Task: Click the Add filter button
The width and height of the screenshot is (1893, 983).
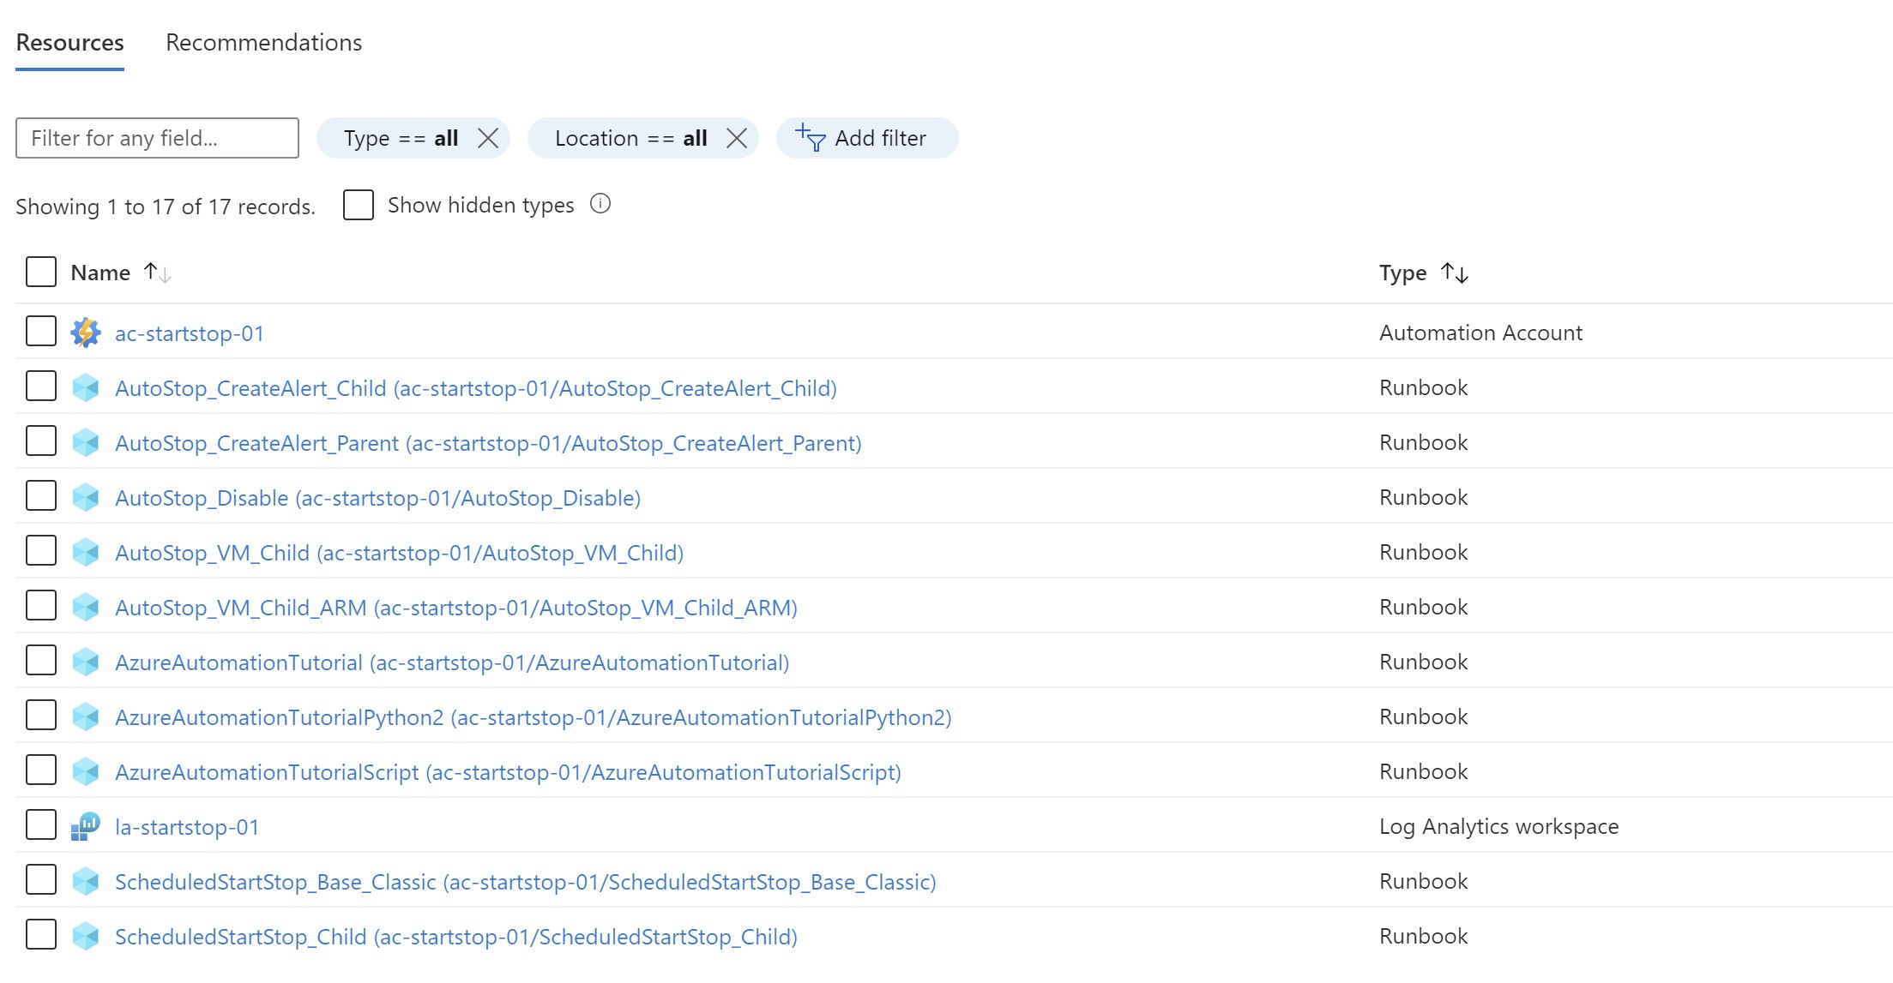Action: pyautogui.click(x=867, y=138)
